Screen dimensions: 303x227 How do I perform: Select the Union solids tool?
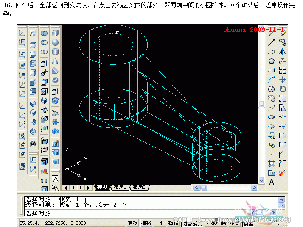pos(44,33)
